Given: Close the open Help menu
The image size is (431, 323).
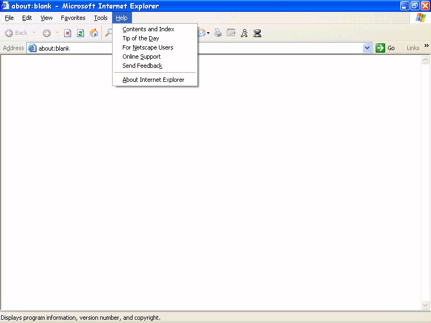Looking at the screenshot, I should tap(122, 18).
